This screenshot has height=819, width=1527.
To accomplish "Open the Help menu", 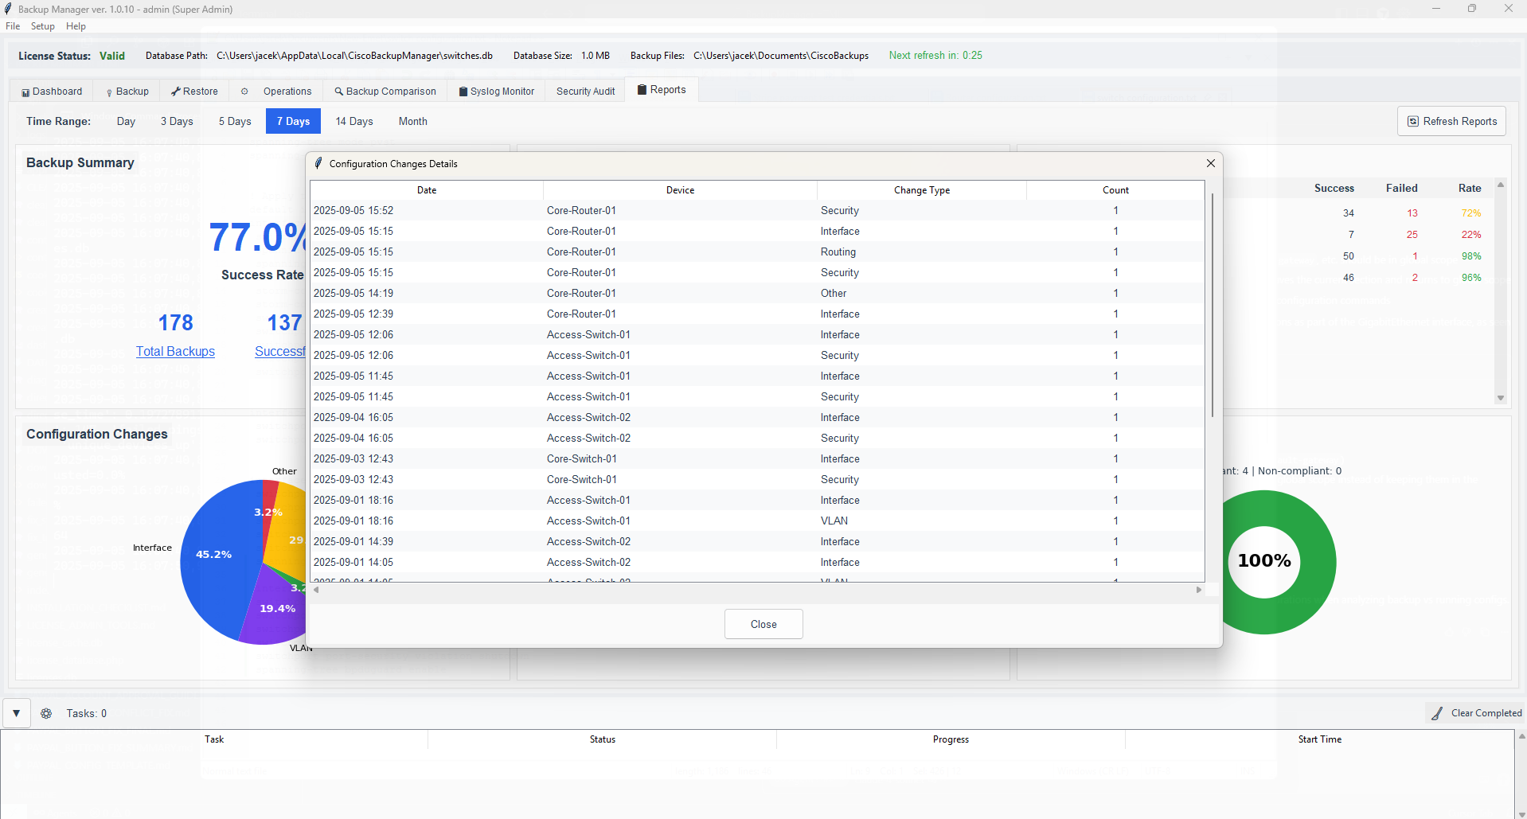I will [x=76, y=26].
